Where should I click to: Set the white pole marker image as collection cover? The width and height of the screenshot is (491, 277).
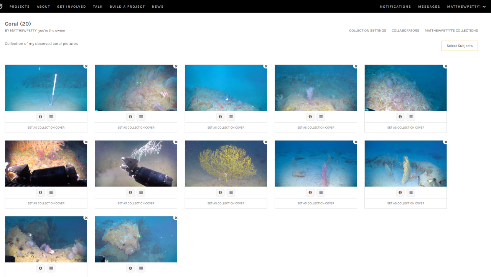pyautogui.click(x=46, y=128)
